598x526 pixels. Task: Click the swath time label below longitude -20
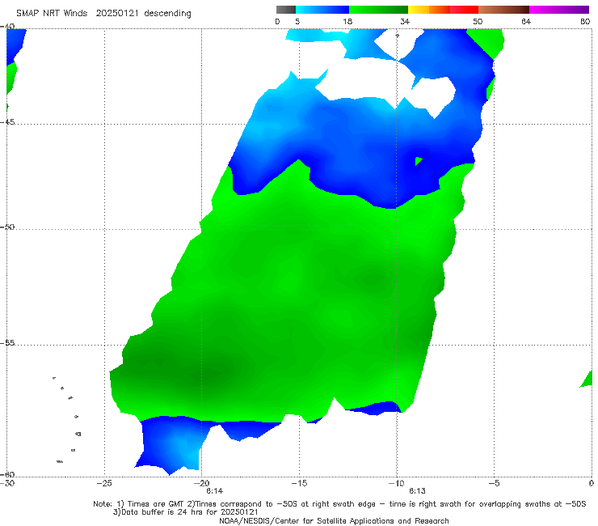(x=215, y=491)
